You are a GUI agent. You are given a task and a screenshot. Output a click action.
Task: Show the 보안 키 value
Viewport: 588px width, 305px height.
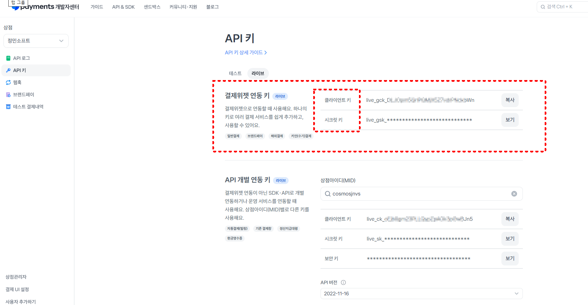pyautogui.click(x=510, y=259)
